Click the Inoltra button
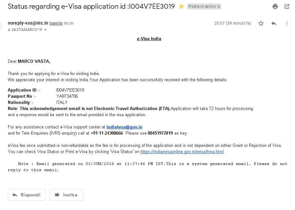The width and height of the screenshot is (295, 210). coord(66,195)
